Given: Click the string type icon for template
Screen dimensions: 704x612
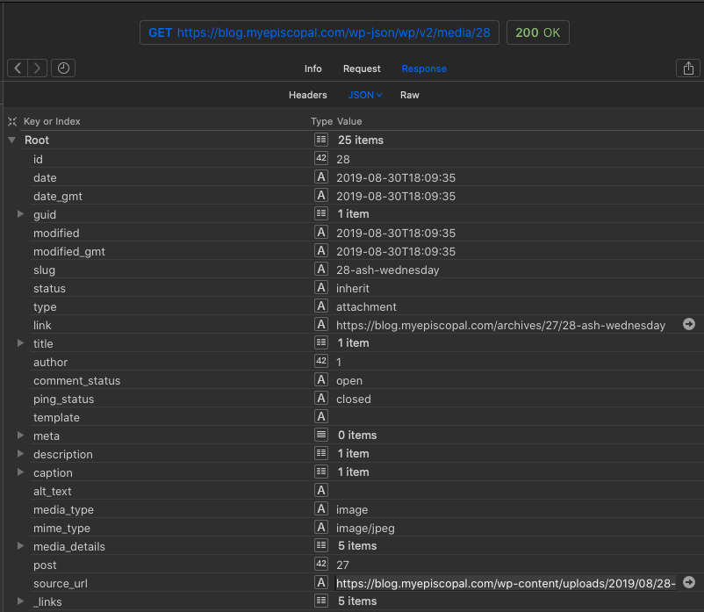Looking at the screenshot, I should pyautogui.click(x=321, y=417).
